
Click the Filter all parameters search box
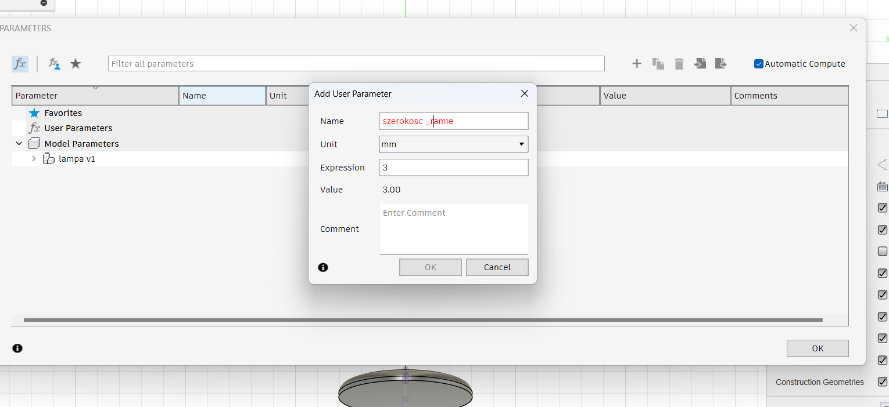pos(356,64)
